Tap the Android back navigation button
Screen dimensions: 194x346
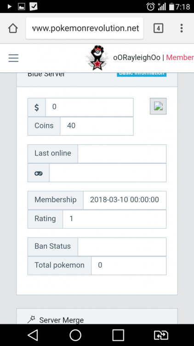pos(33,335)
